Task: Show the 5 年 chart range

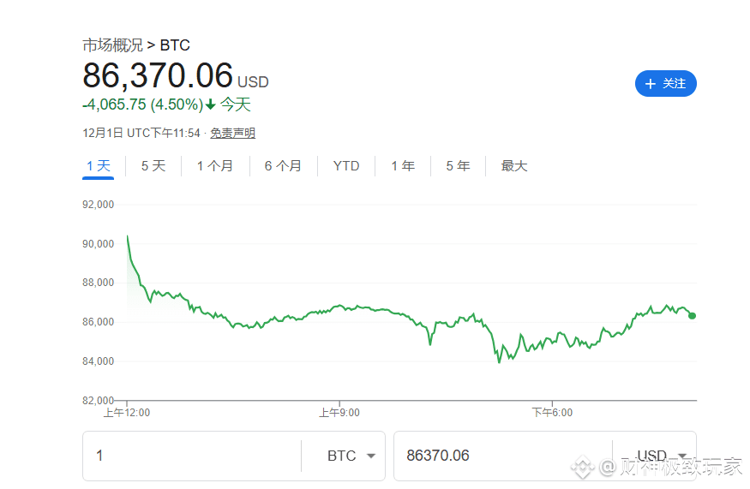Action: [458, 166]
